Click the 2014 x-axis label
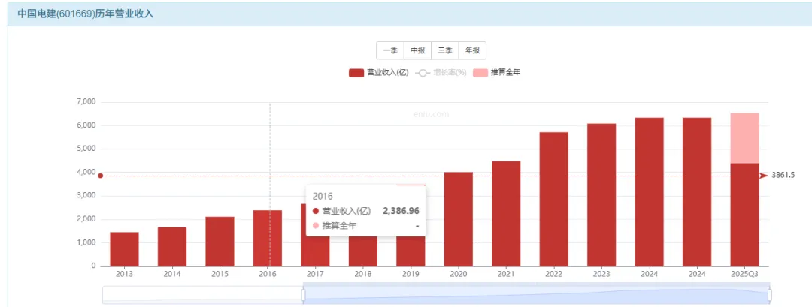812x307 pixels. 172,274
